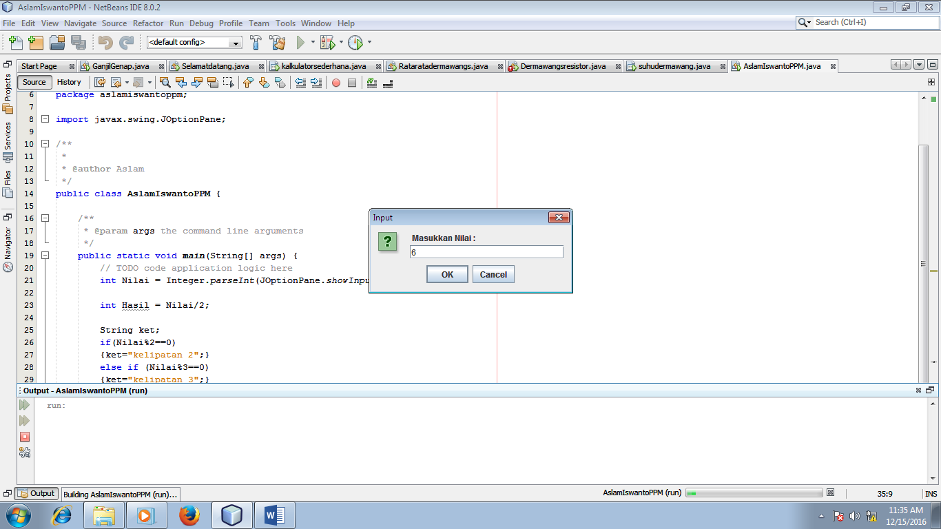The image size is (941, 529).
Task: Expand the Profile Project dropdown arrow
Action: point(369,43)
